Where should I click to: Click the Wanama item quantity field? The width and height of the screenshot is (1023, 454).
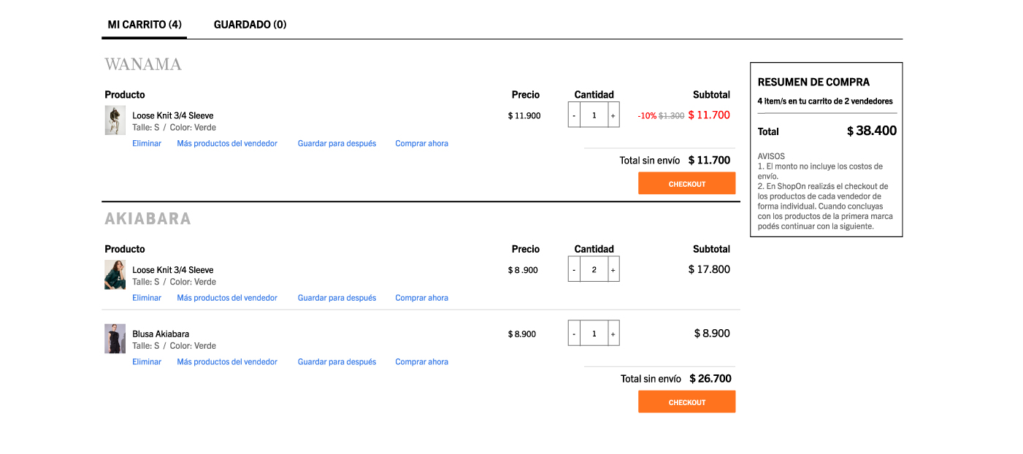tap(594, 115)
